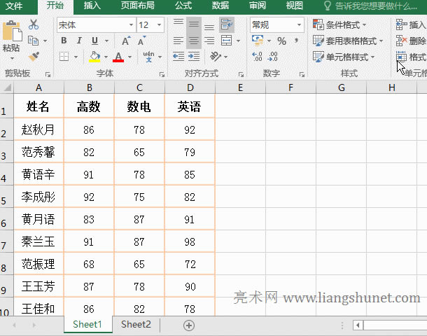Image resolution: width=427 pixels, height=336 pixels.
Task: Toggle Bold formatting
Action: [64, 41]
